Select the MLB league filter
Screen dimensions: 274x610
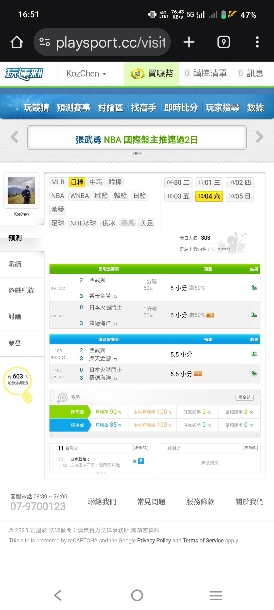(58, 182)
